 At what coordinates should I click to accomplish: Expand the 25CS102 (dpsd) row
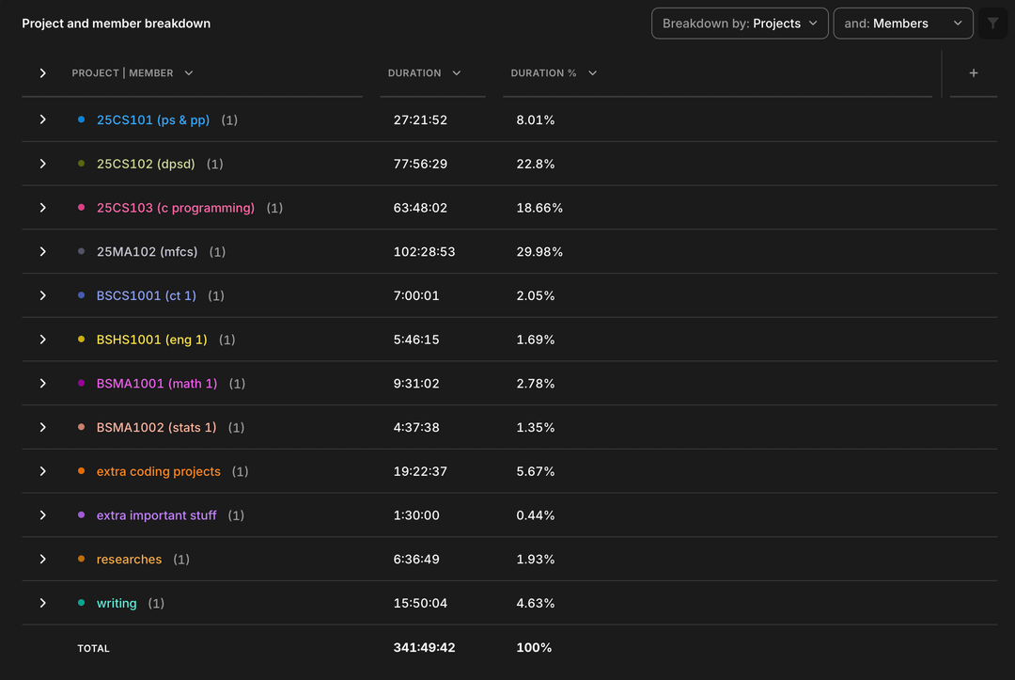[43, 164]
